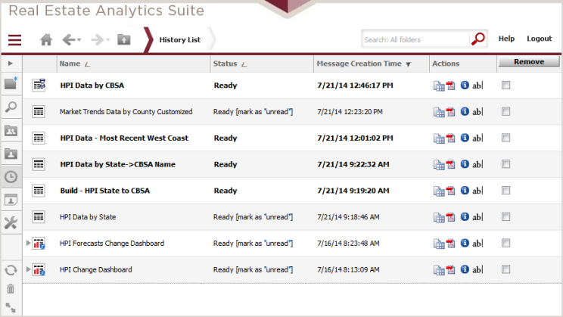The width and height of the screenshot is (563, 317).
Task: Export Market Trends Data row to PDF
Action: tap(450, 112)
